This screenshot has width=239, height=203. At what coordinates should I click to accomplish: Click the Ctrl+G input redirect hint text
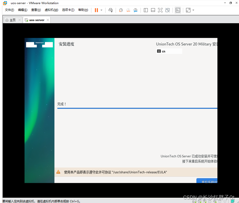tap(41, 201)
